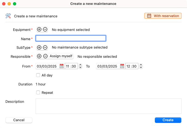This screenshot has width=187, height=128.
Task: Focus the Name text field
Action: click(x=71, y=39)
